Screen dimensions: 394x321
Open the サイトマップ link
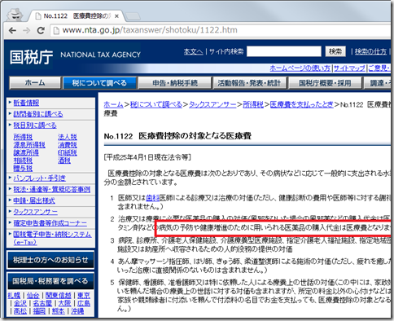click(349, 68)
